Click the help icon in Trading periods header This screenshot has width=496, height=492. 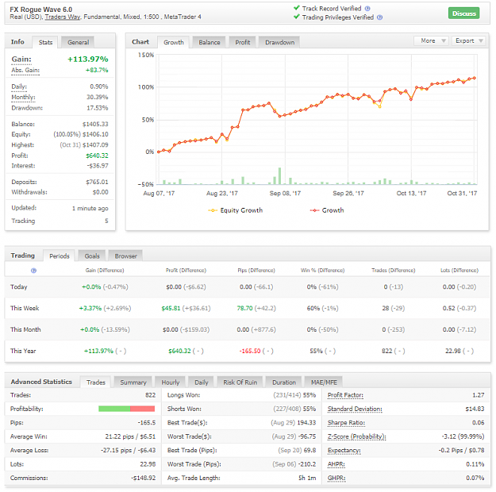click(33, 271)
